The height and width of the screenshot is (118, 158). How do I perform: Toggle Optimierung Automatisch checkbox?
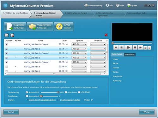[27, 92]
